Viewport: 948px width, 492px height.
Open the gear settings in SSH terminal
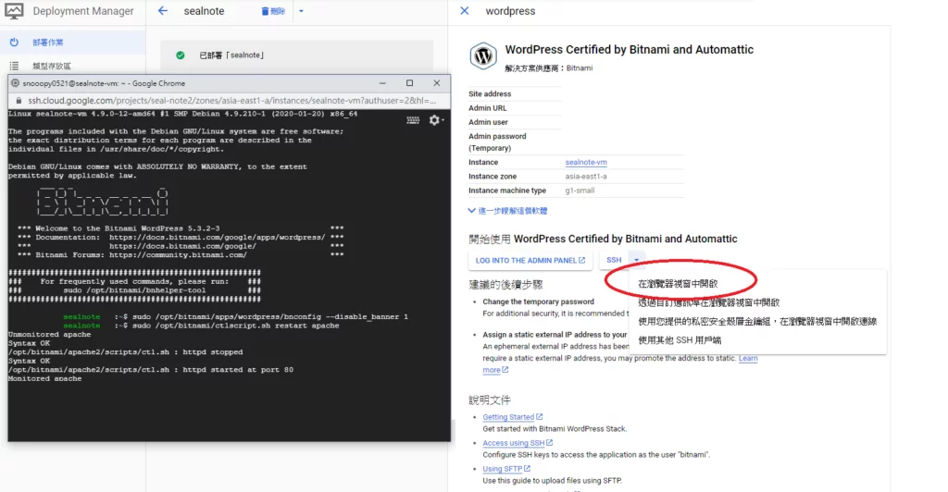435,120
